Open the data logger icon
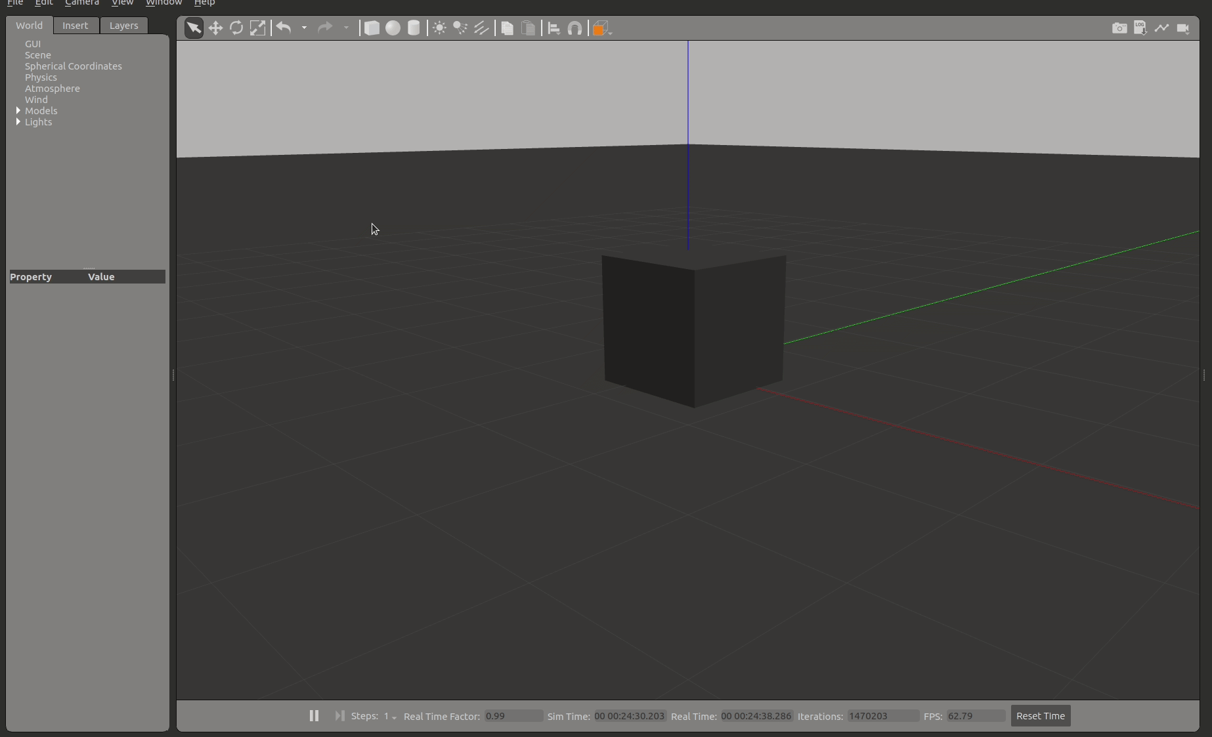The width and height of the screenshot is (1212, 737). (1140, 28)
